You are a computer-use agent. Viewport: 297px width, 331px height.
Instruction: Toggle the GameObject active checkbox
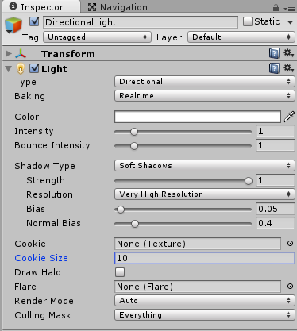[x=34, y=21]
